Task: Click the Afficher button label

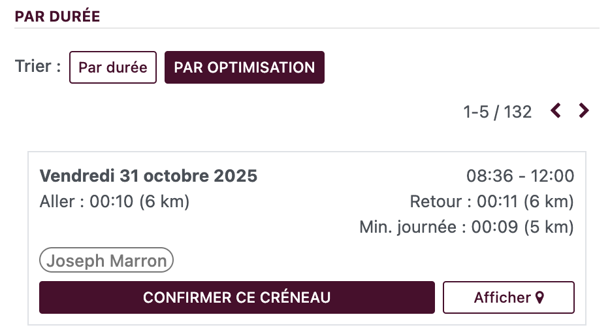Action: 502,298
